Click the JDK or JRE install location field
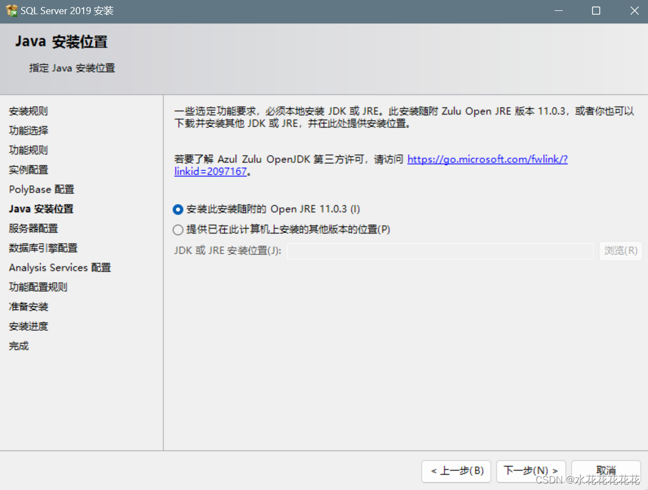The height and width of the screenshot is (490, 648). 440,251
